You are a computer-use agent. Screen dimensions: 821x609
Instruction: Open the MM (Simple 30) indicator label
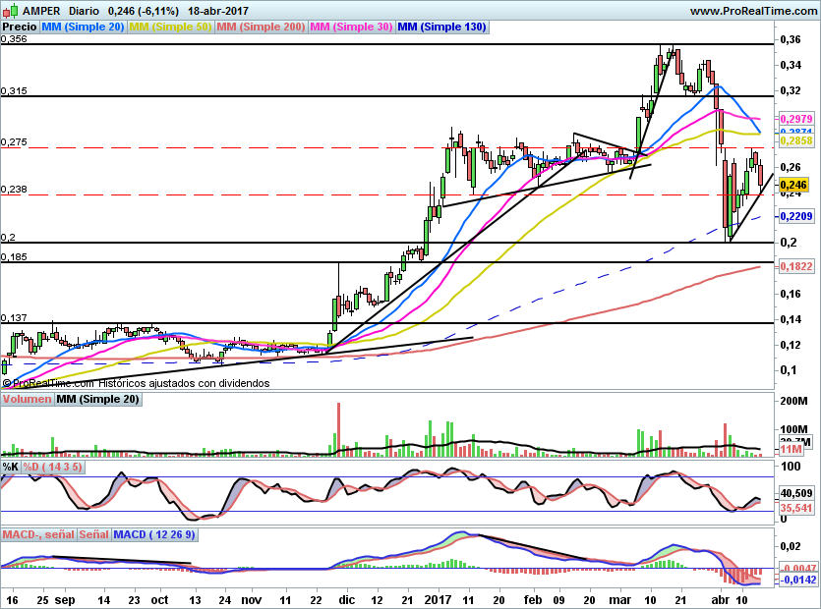click(351, 28)
